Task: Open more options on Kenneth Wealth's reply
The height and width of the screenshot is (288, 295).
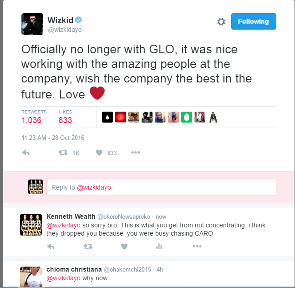Action: click(197, 246)
